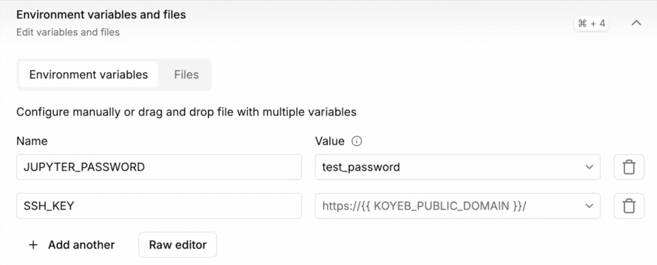Image resolution: width=657 pixels, height=265 pixels.
Task: Delete the JUPYTER_PASSWORD variable using trash icon
Action: (x=629, y=167)
